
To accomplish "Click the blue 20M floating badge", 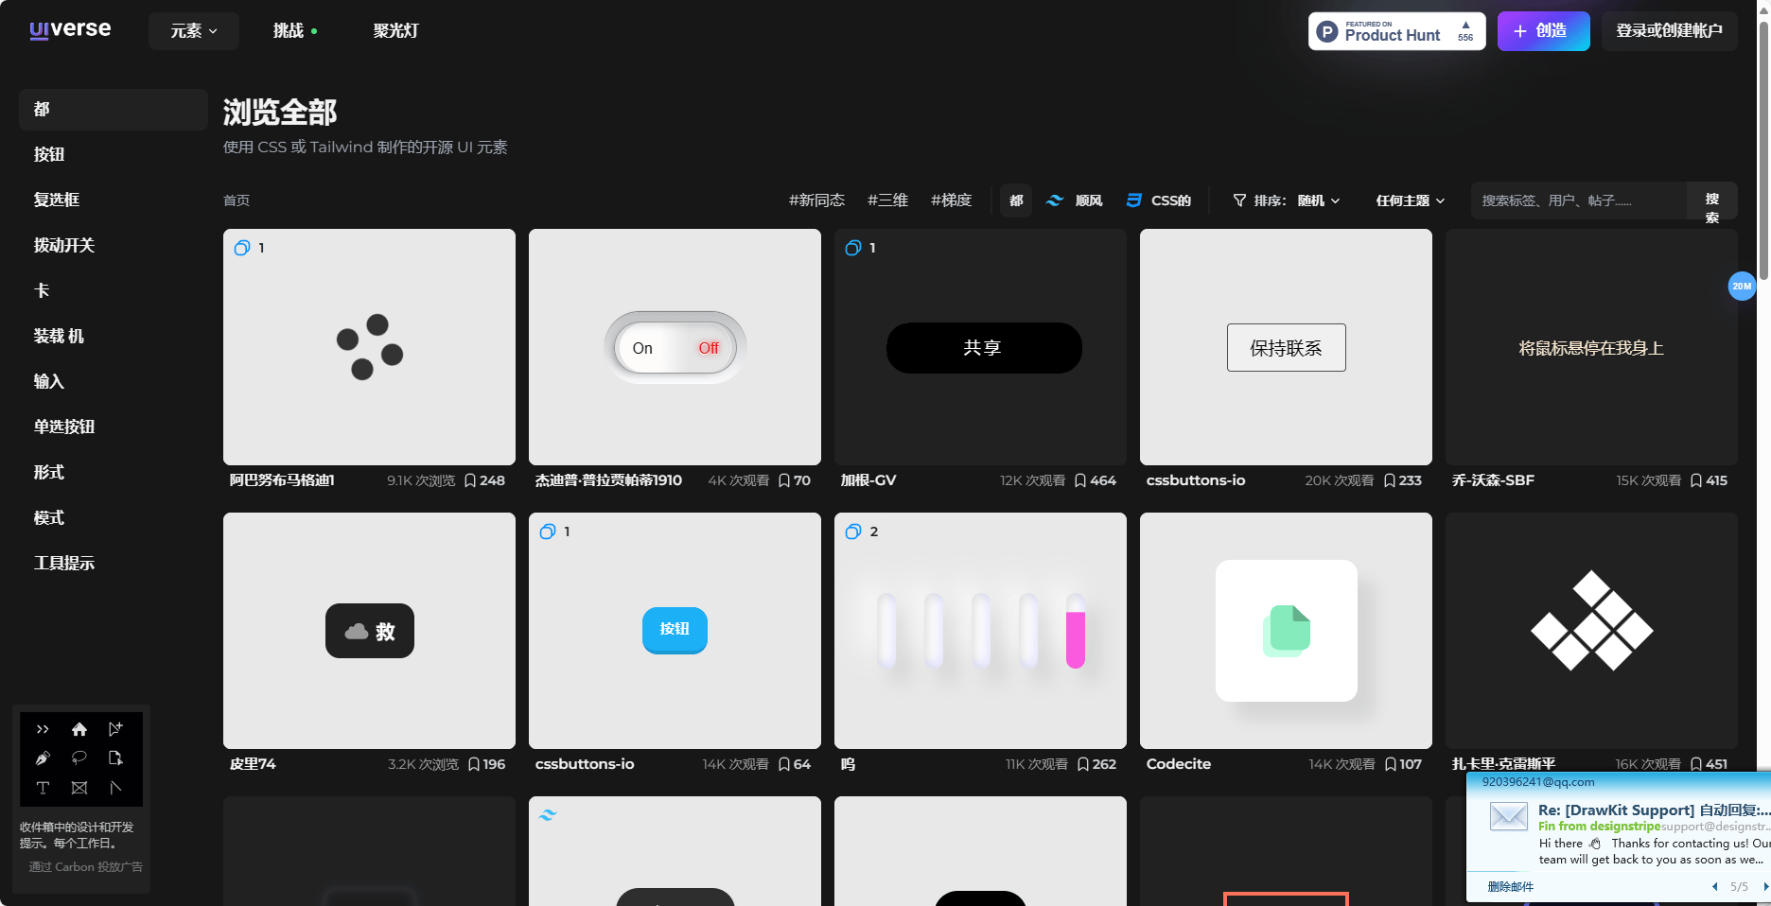I will [x=1741, y=286].
